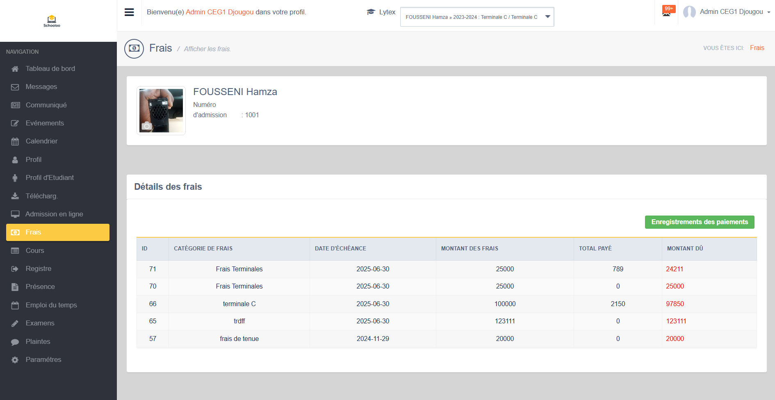Click the camera icon on student photo
The height and width of the screenshot is (400, 775).
(146, 126)
